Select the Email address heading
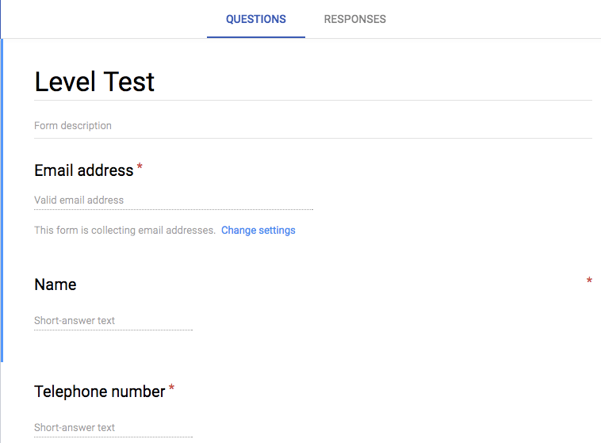 [83, 170]
